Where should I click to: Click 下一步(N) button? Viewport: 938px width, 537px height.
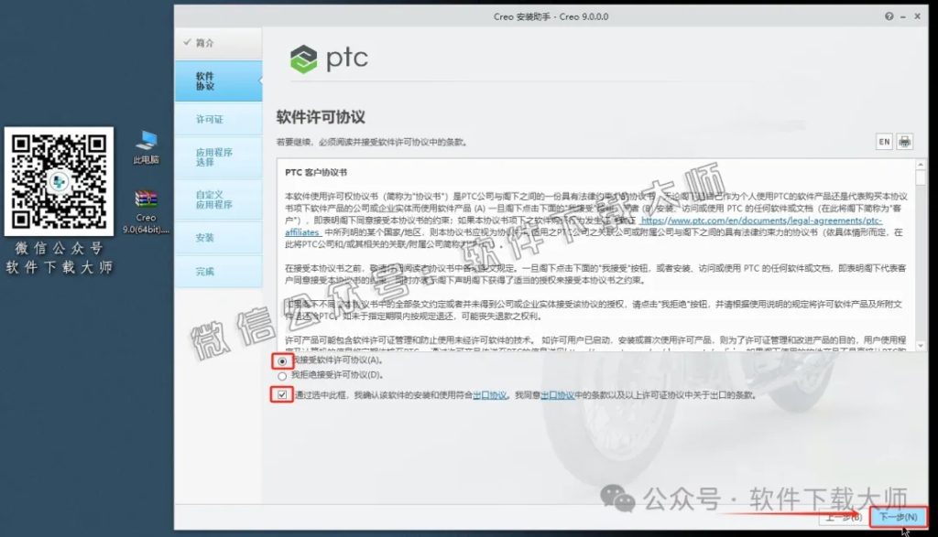point(898,517)
